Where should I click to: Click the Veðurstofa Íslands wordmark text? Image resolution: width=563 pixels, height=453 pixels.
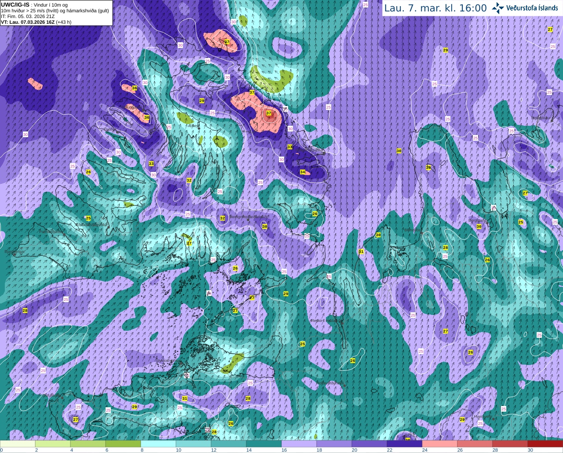[x=532, y=8]
